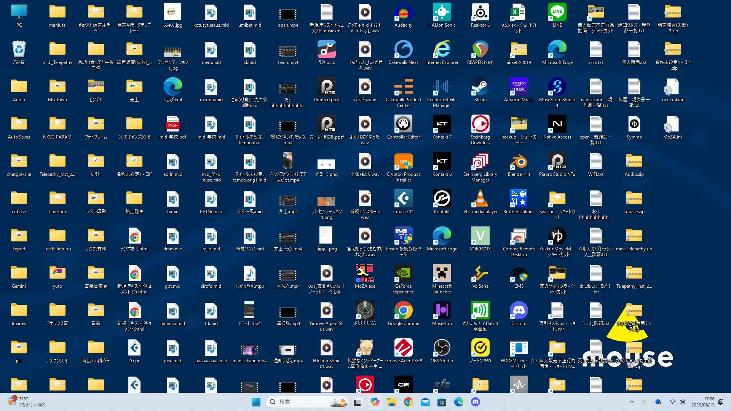Screen dimensions: 731x411
Task: Open the Windows Start menu button
Action: (256, 402)
